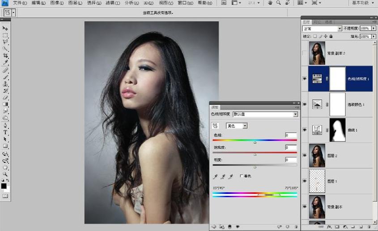Open the 3D menu in menu bar

point(149,3)
